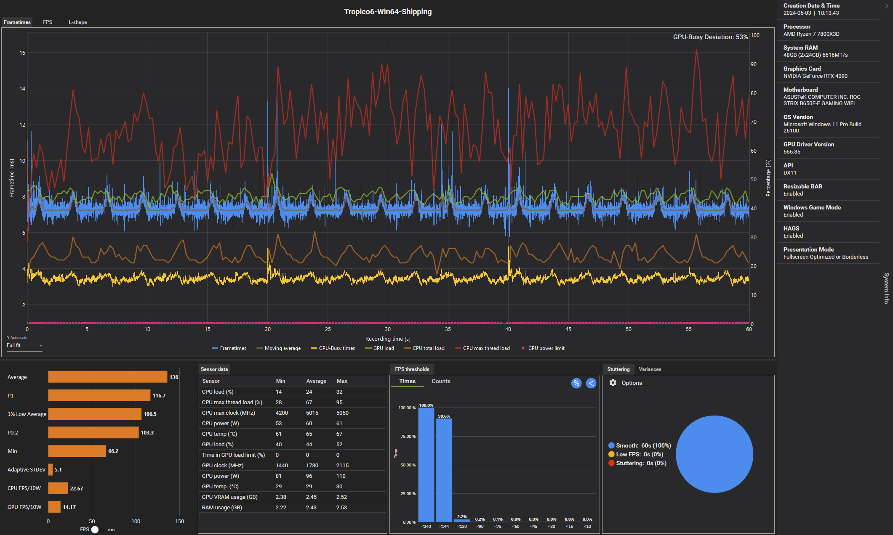Click the percent toggle icon in FPS thresholds

(576, 383)
